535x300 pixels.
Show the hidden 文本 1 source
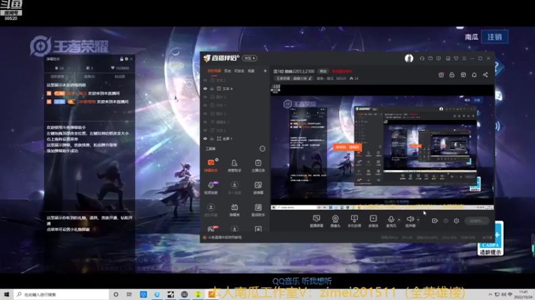coord(205,105)
